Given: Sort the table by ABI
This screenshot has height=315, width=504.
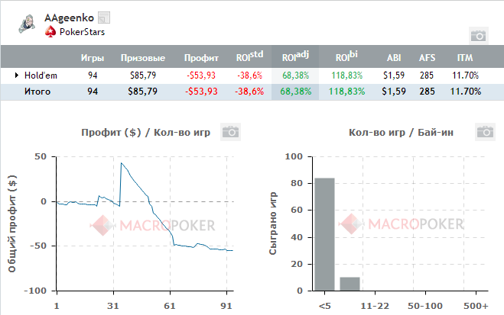Looking at the screenshot, I should [x=394, y=57].
